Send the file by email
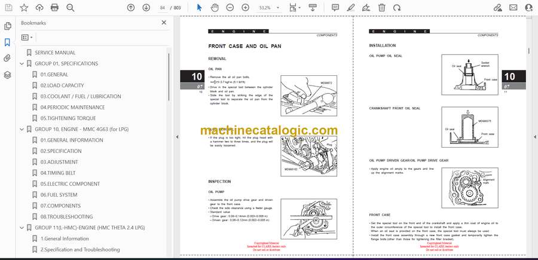The height and width of the screenshot is (260, 538). coord(513,8)
